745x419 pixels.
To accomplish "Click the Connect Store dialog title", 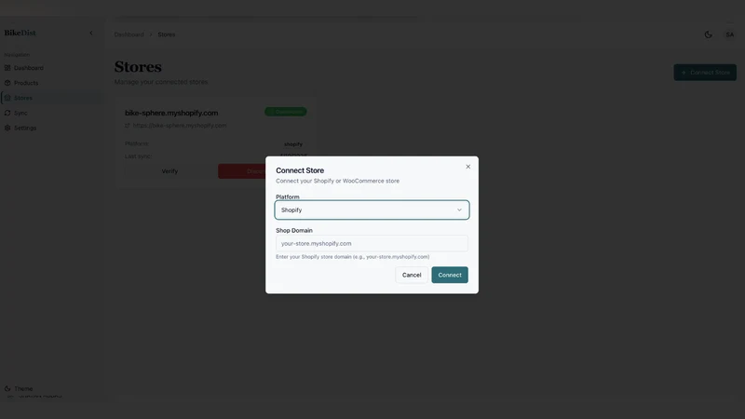I will point(300,170).
